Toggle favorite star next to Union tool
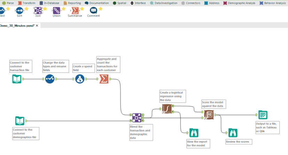 tap(64, 9)
